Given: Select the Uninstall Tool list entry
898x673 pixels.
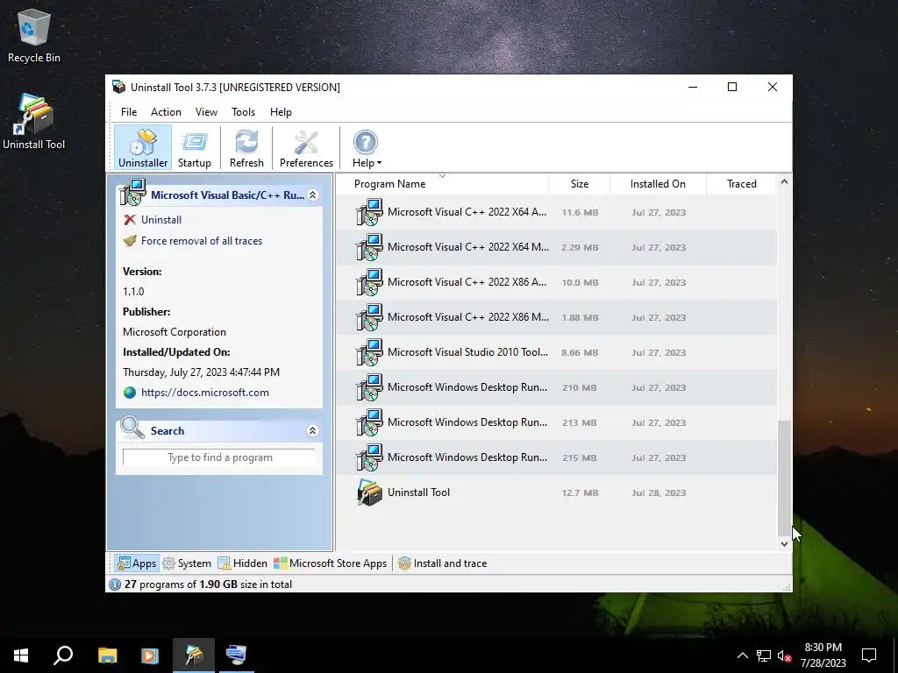Looking at the screenshot, I should coord(556,492).
